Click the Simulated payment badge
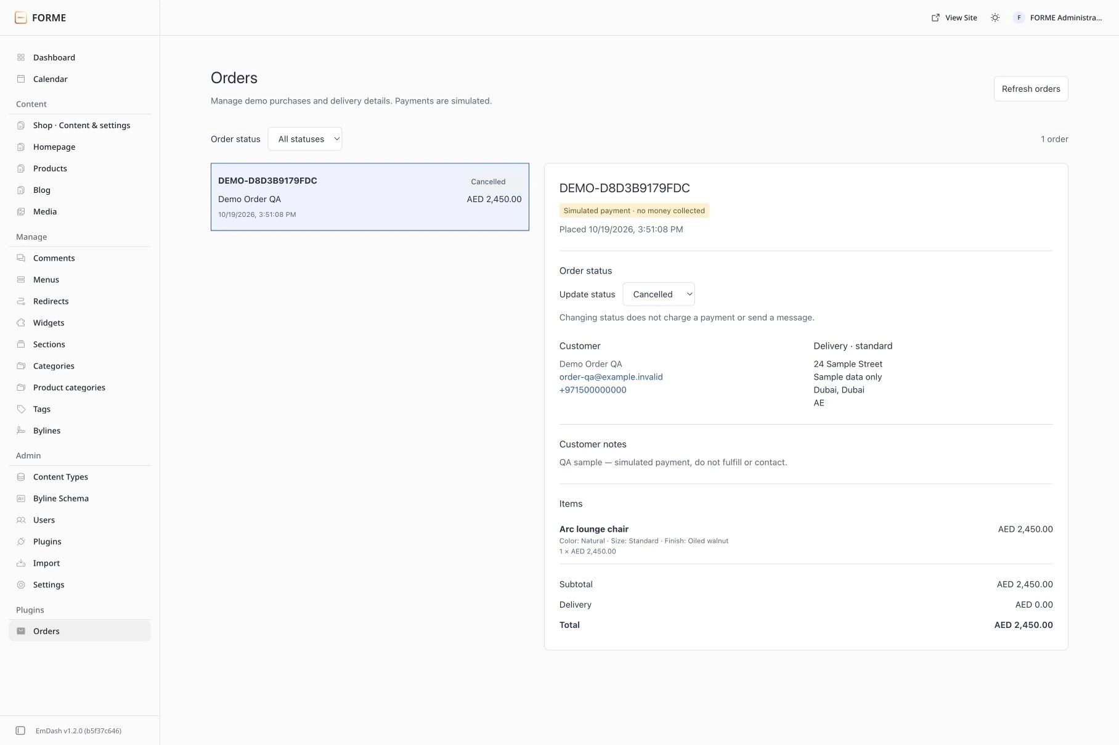Screen dimensions: 1119x745 click(634, 211)
